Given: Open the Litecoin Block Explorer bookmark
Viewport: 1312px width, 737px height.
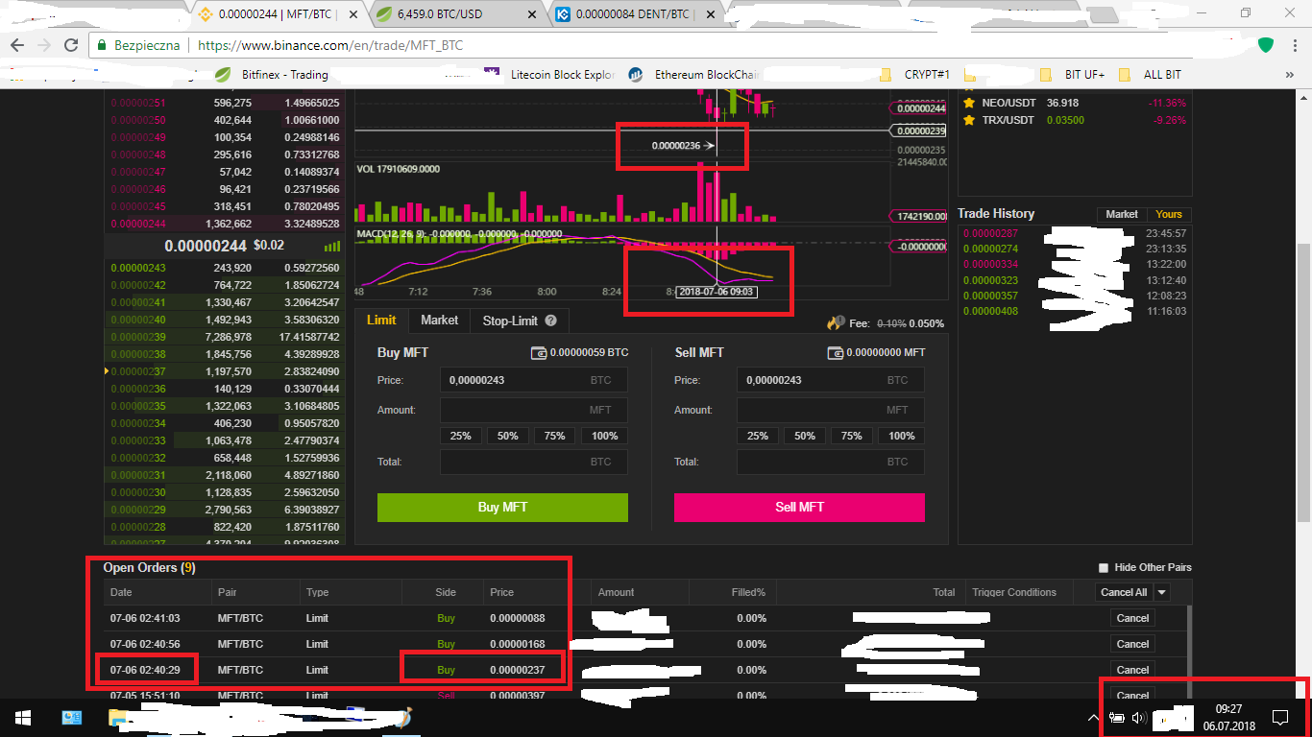Looking at the screenshot, I should pos(550,74).
